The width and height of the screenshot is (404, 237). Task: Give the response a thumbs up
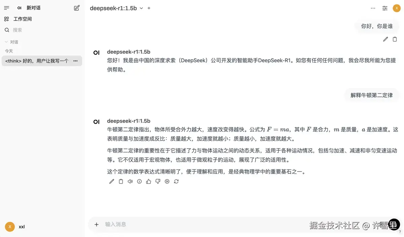[148, 182]
